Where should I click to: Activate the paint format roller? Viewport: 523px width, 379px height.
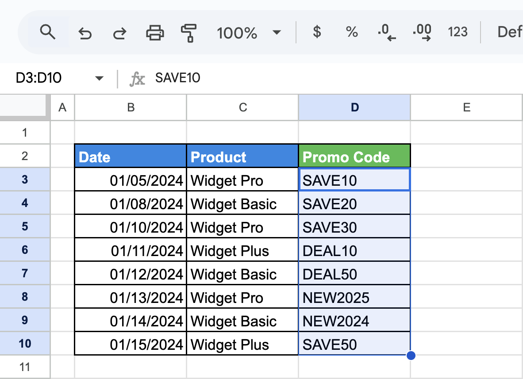point(189,33)
